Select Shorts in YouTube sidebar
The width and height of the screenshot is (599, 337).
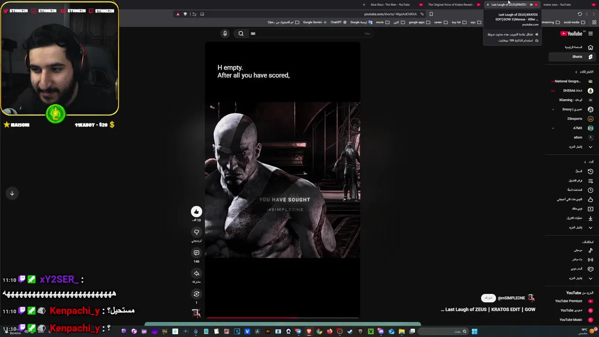pyautogui.click(x=571, y=57)
